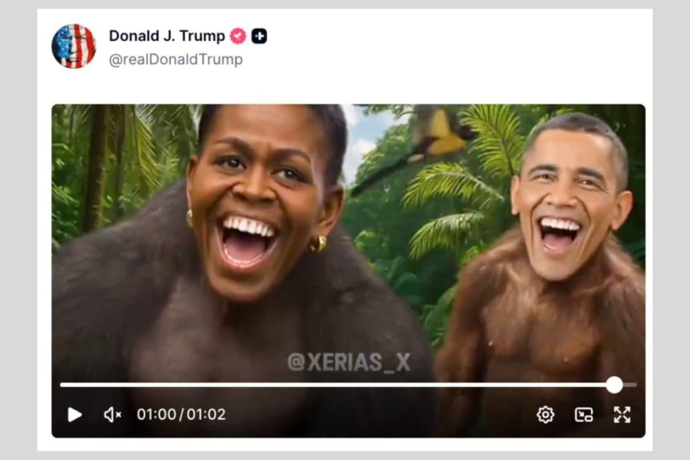Start the video with the play button
This screenshot has width=690, height=460.
[x=75, y=414]
